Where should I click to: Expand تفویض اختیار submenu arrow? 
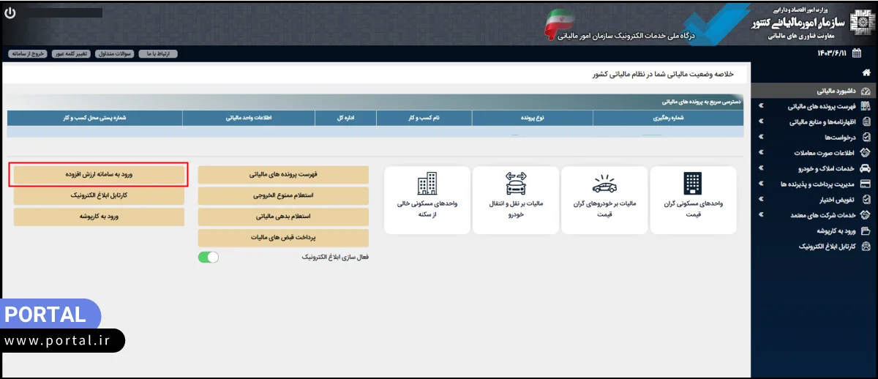762,200
